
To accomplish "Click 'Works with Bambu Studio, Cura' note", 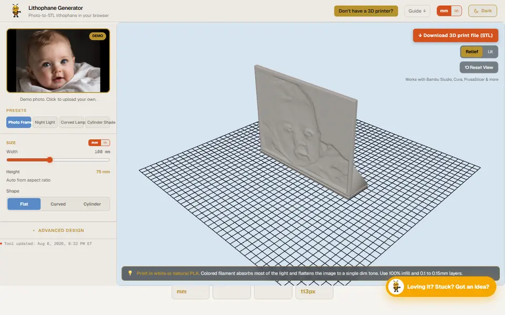I will [451, 79].
